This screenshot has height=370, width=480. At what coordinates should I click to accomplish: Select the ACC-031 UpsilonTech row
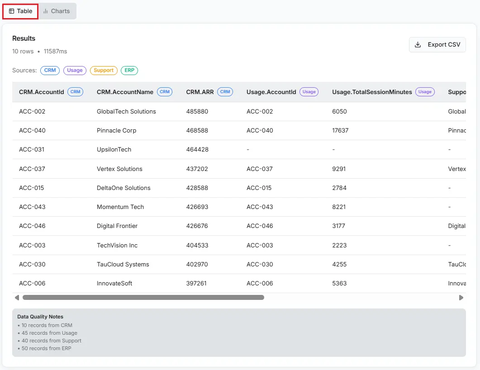pyautogui.click(x=114, y=150)
